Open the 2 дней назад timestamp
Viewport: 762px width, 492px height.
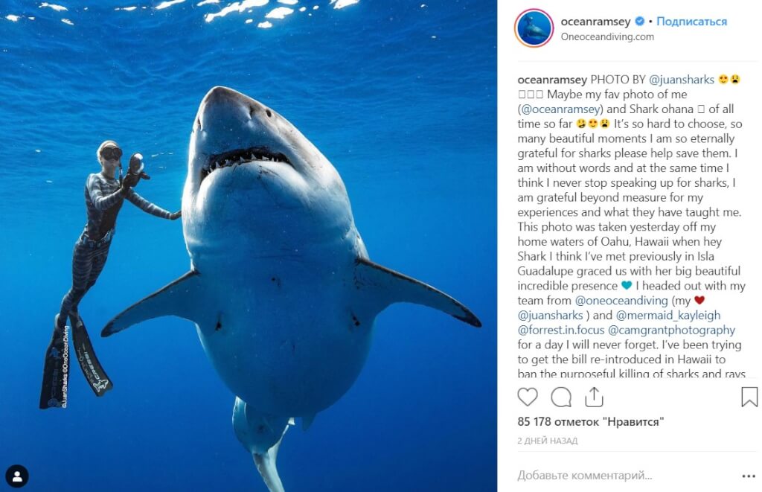(547, 441)
